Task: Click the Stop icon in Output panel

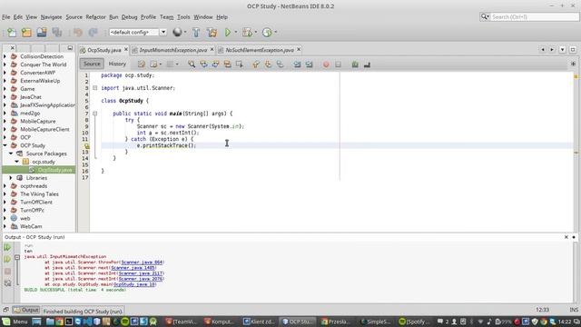Action: click(x=7, y=272)
